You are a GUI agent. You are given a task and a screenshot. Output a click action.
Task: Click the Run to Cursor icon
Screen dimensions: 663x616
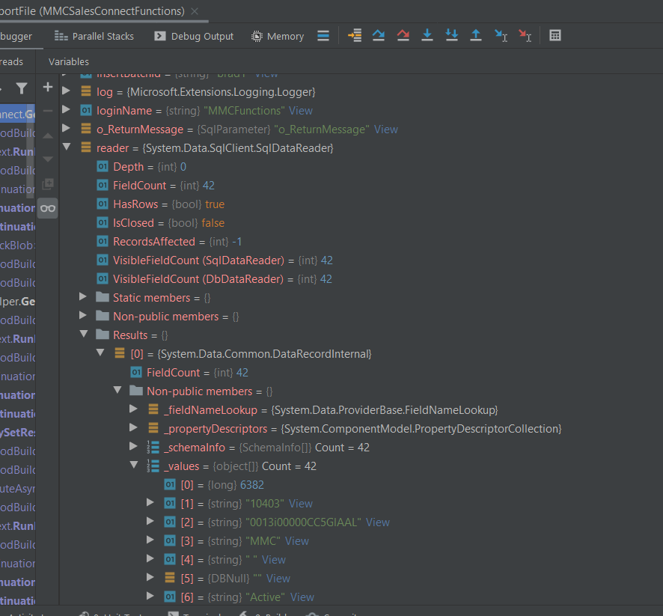click(501, 35)
